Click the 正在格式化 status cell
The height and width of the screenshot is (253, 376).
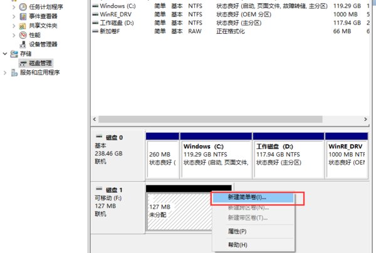(x=231, y=31)
